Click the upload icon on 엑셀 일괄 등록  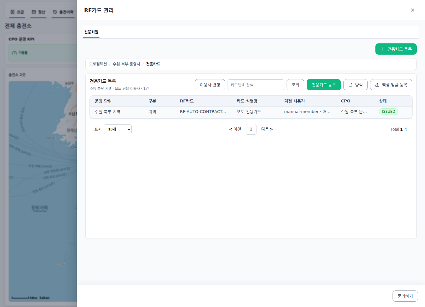pyautogui.click(x=377, y=85)
